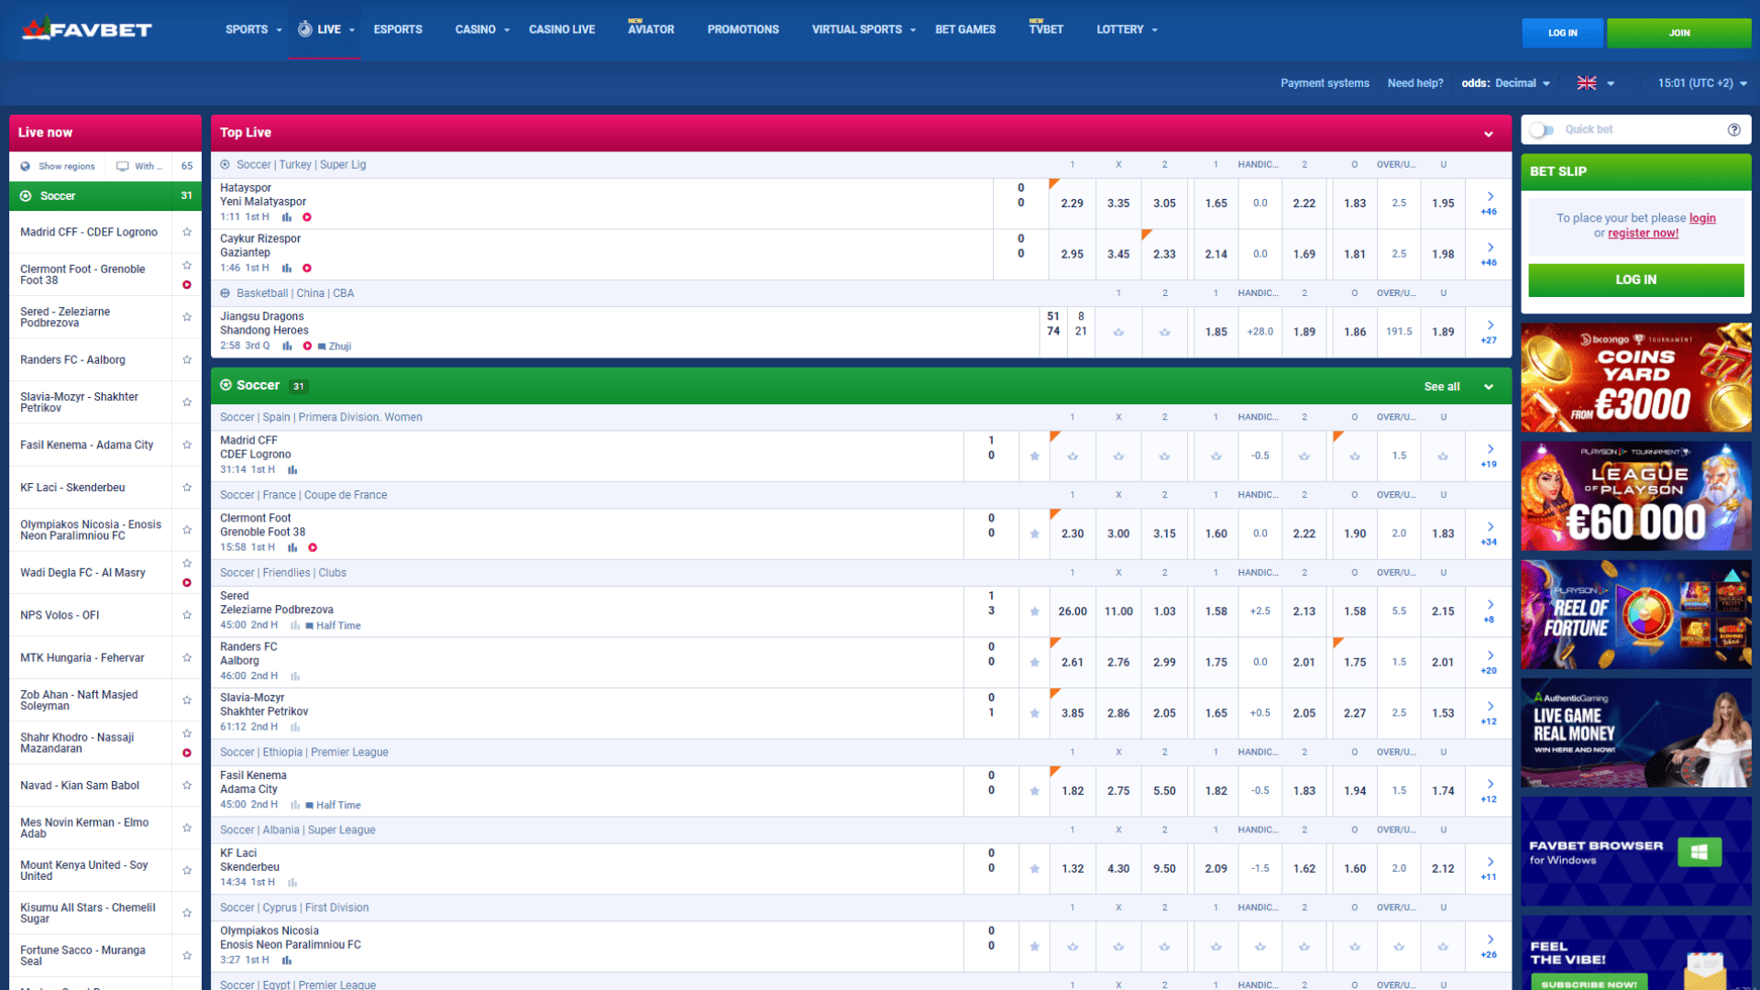Viewport: 1760px width, 990px height.
Task: Click the live video icon in Clermont Foot sidebar row
Action: 187,285
